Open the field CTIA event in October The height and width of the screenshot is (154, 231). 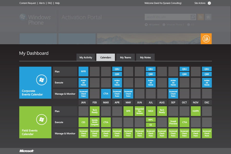185,122
